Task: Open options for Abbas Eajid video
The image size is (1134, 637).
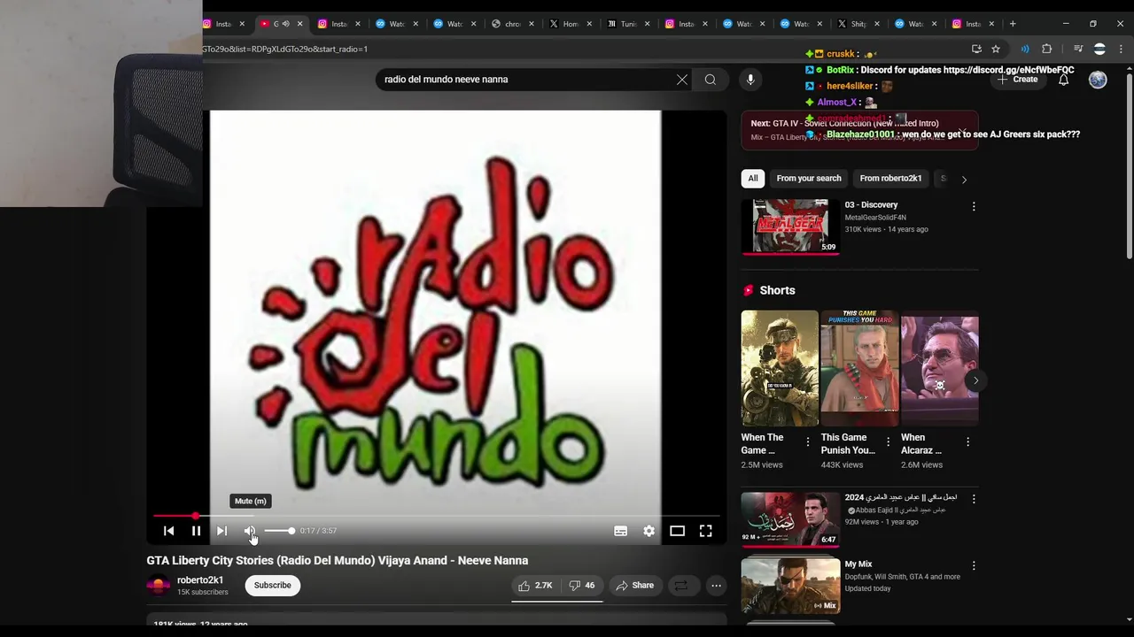Action: (x=974, y=499)
